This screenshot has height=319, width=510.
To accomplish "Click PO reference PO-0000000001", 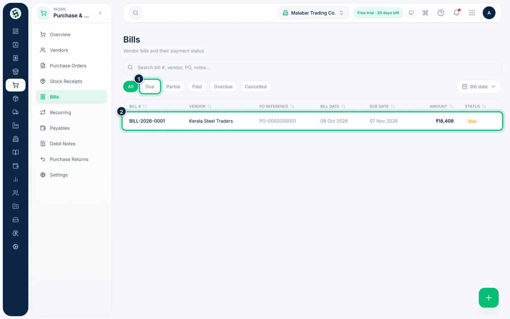I will [278, 121].
